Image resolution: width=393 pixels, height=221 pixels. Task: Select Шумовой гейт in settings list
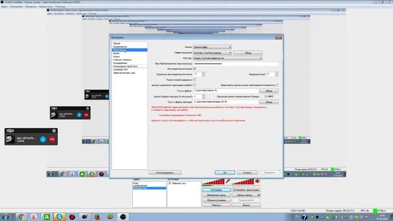(x=130, y=69)
